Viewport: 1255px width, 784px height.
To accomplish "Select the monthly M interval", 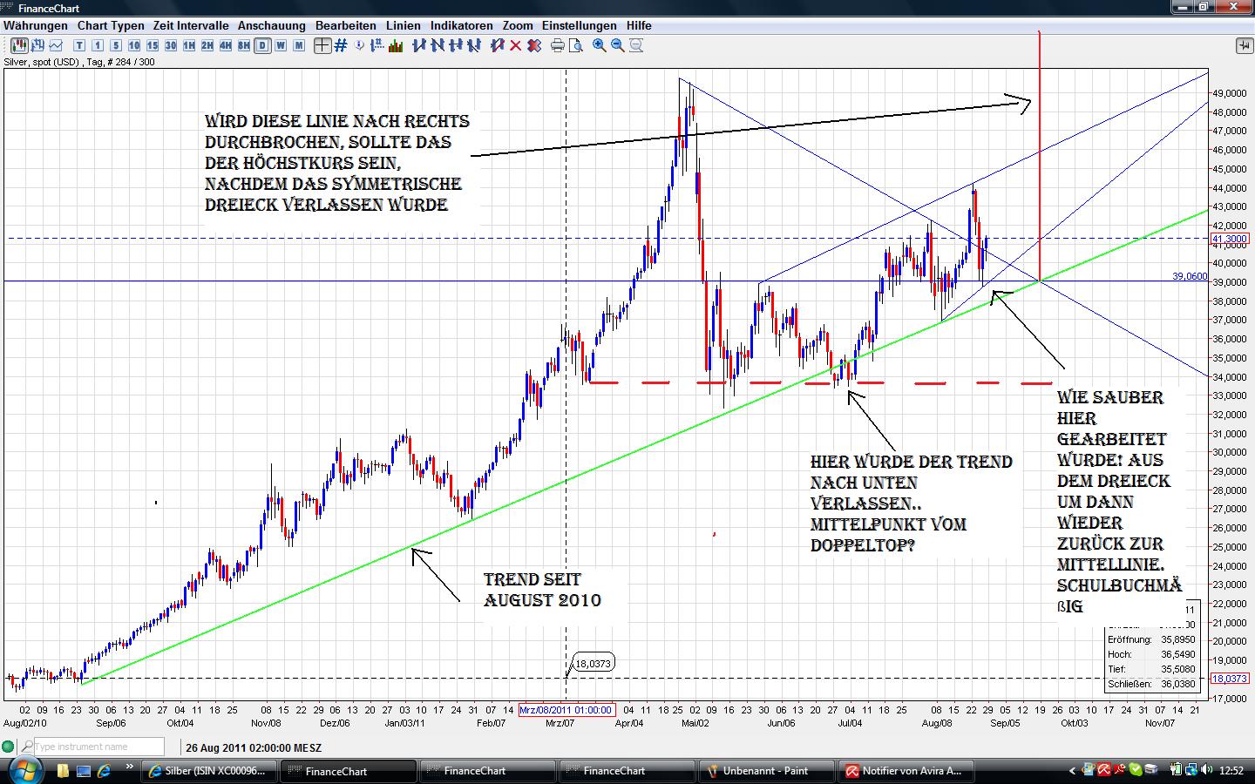I will point(299,45).
